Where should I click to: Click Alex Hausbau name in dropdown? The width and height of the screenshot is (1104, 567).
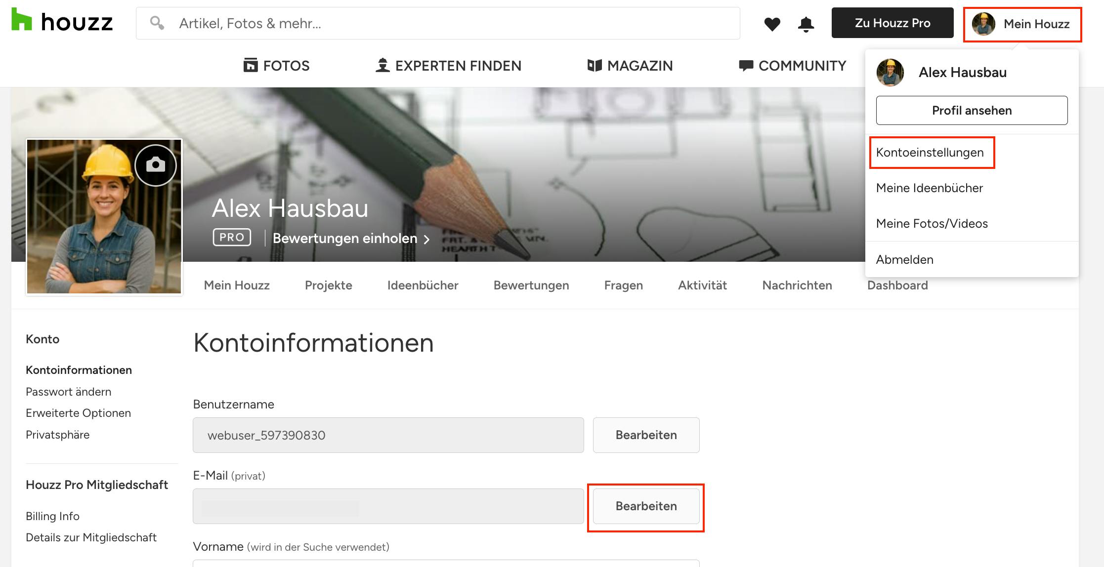pyautogui.click(x=962, y=72)
